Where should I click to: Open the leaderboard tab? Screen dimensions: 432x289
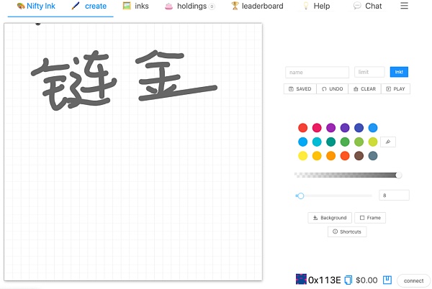[x=257, y=6]
